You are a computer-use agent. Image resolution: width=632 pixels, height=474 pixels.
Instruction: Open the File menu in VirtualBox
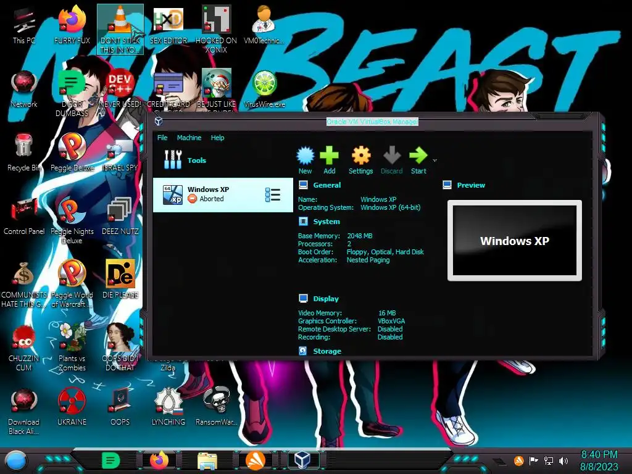pos(162,138)
